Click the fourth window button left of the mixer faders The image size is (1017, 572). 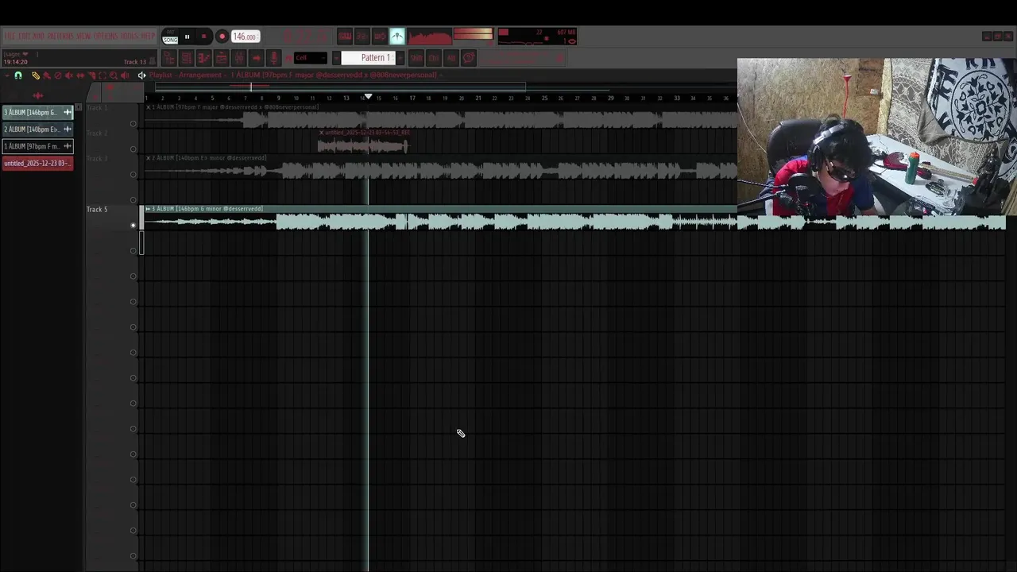pos(221,57)
